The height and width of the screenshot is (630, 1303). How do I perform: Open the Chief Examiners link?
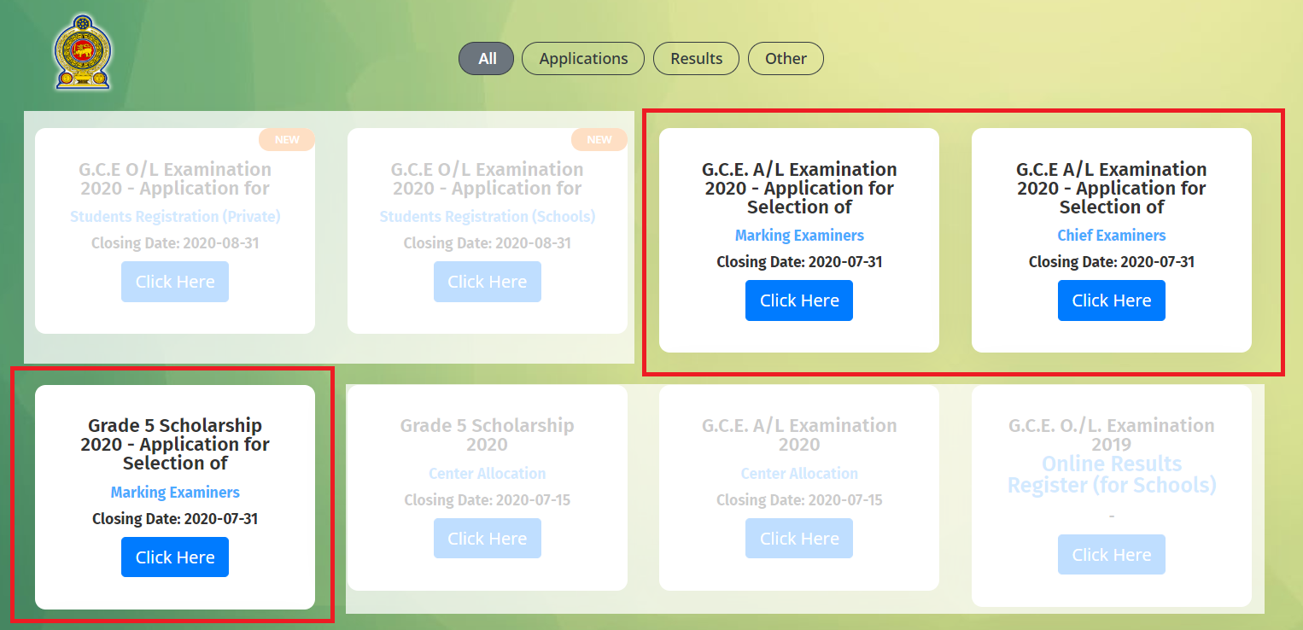click(1111, 235)
